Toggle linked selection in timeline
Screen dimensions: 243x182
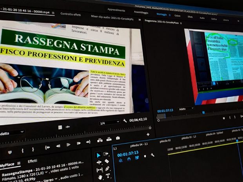[137, 158]
